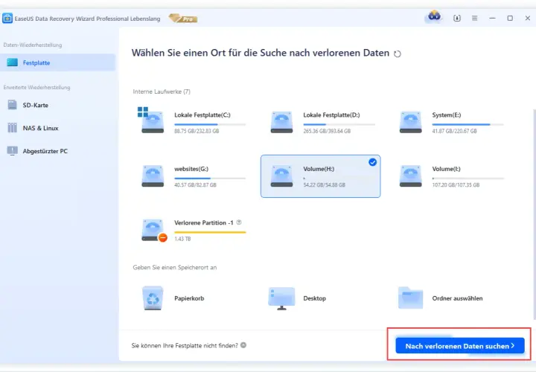Click the SD-Karte sidebar icon

pyautogui.click(x=13, y=104)
